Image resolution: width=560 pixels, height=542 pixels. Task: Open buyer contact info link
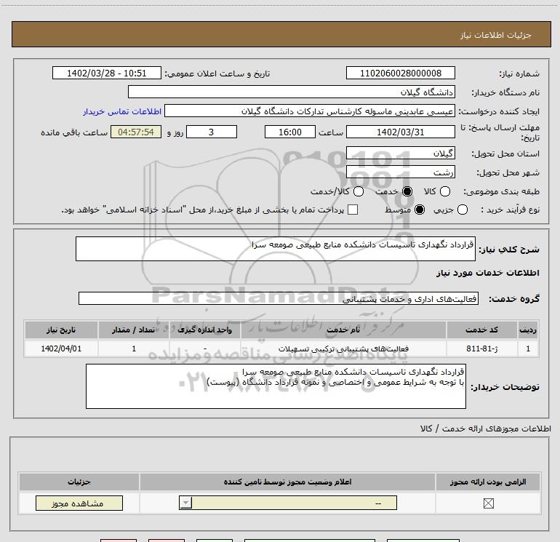click(122, 111)
